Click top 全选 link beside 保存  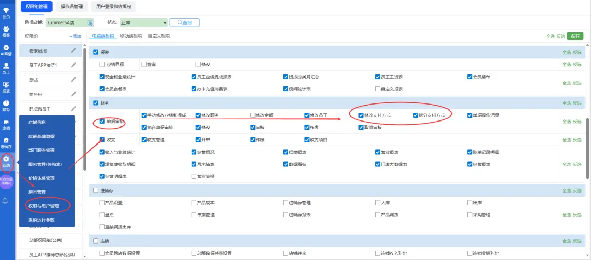(x=551, y=37)
